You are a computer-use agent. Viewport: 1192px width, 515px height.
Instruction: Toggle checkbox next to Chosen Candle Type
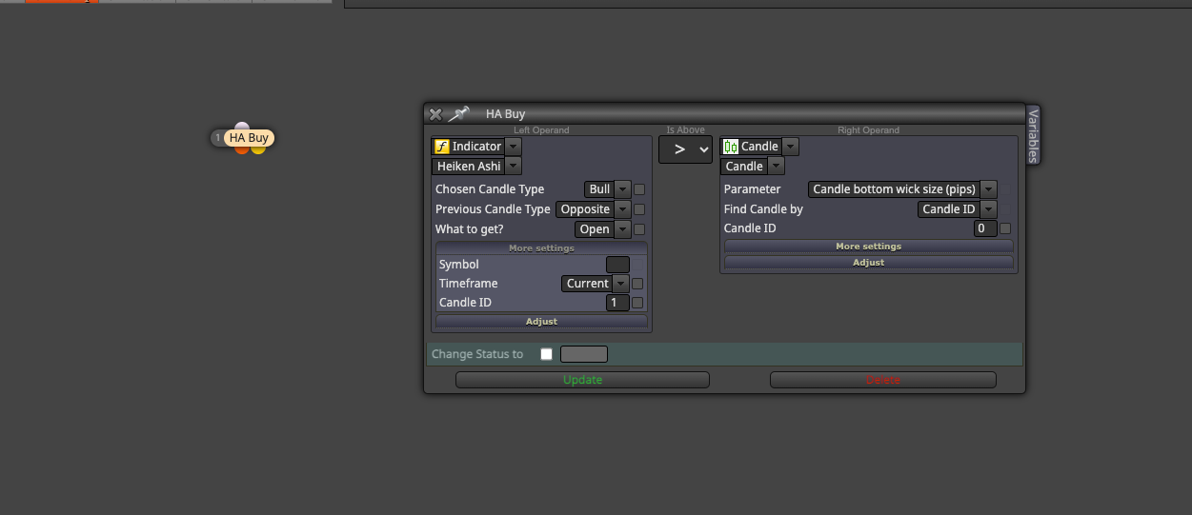[639, 189]
